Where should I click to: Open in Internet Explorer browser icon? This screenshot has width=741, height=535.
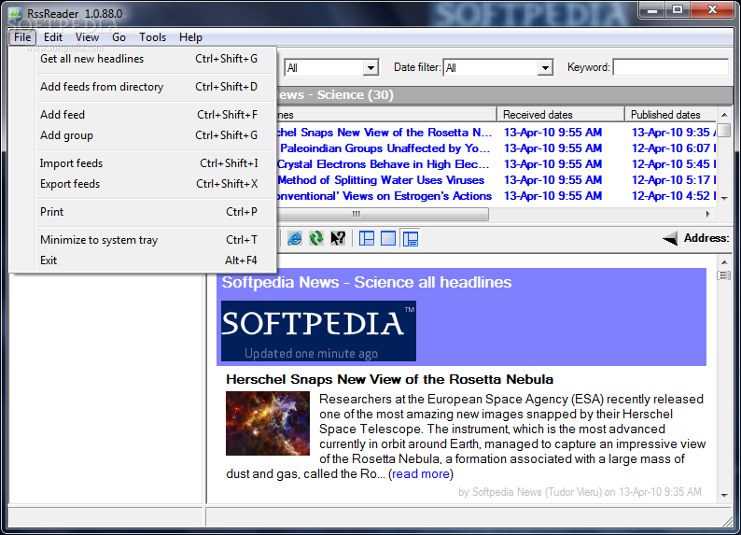pyautogui.click(x=294, y=238)
